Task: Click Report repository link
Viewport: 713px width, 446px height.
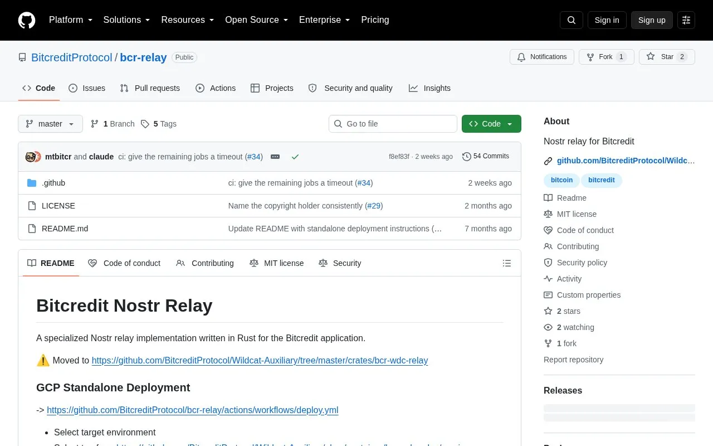Action: pyautogui.click(x=573, y=360)
